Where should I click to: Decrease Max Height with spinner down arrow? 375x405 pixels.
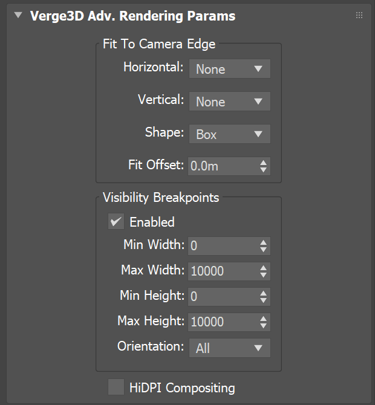263,325
